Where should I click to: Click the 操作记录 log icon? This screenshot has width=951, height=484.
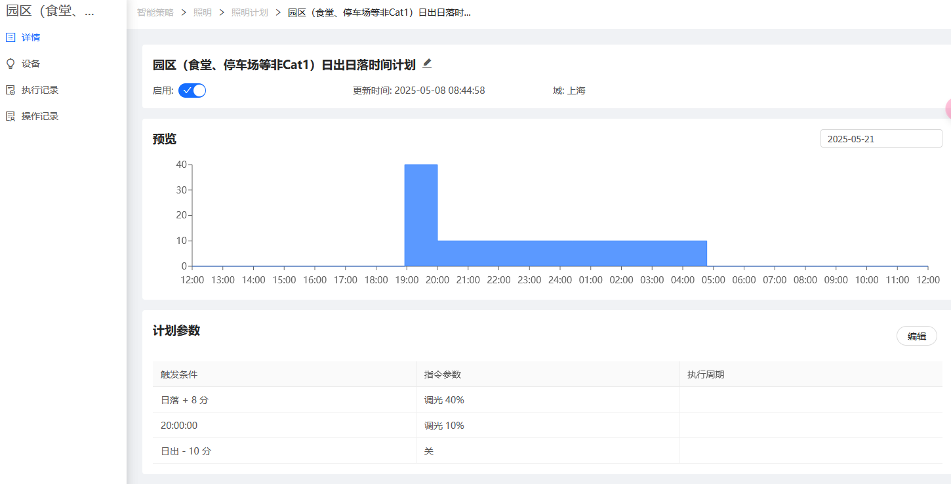[10, 116]
